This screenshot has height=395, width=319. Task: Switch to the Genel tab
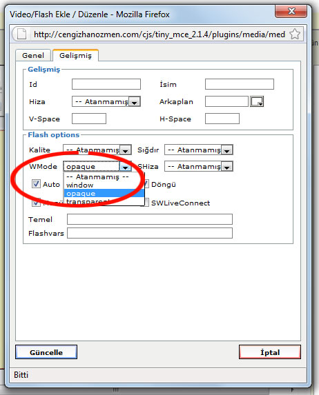[33, 55]
